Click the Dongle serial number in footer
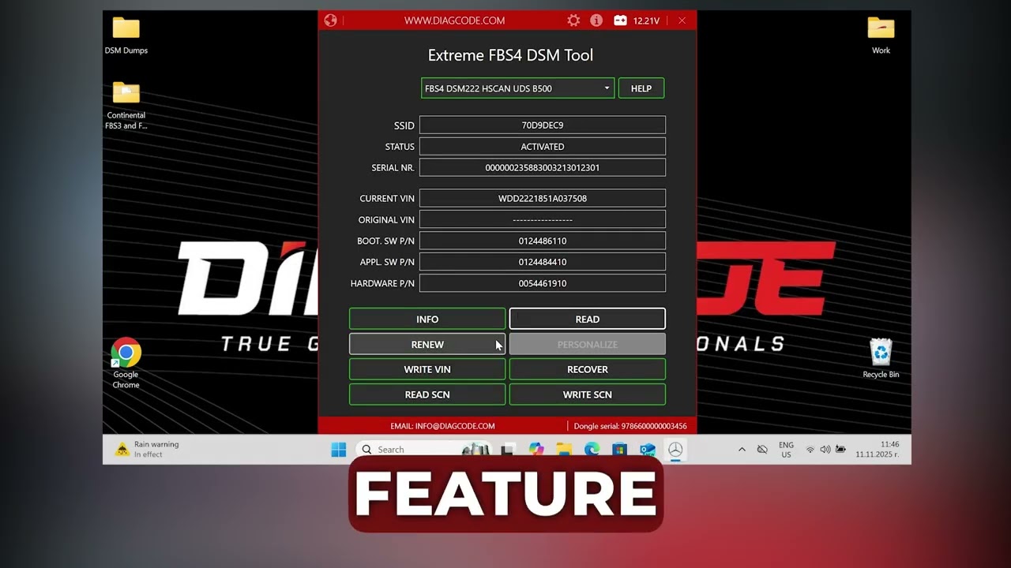Screen dimensions: 1011x568 pos(630,426)
